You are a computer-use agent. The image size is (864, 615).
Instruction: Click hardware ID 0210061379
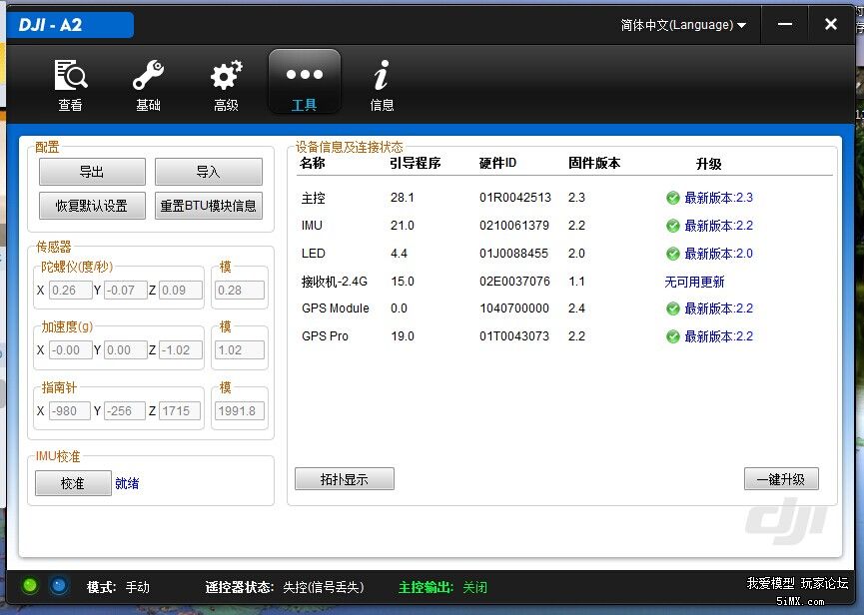[x=514, y=226]
